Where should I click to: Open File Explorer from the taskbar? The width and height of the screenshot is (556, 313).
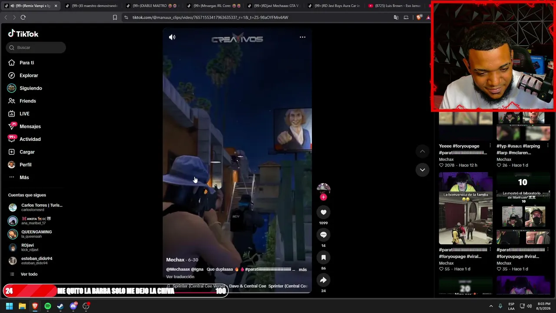(22, 306)
